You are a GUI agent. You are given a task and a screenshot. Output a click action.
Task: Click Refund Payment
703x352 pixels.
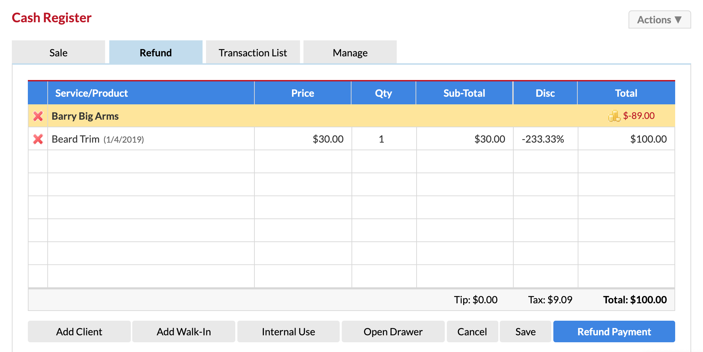[614, 331]
